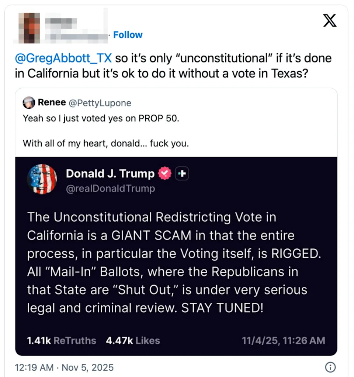View the 4.47k Likes count

point(133,340)
